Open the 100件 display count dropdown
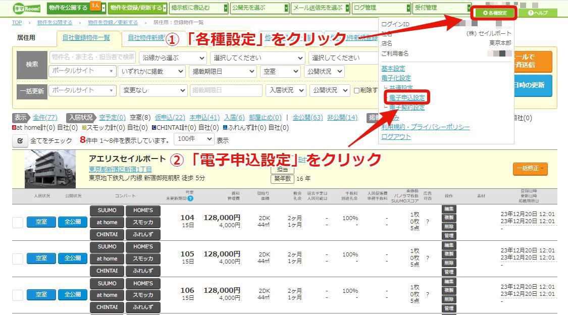Screen dimensions: 568x315 point(194,139)
